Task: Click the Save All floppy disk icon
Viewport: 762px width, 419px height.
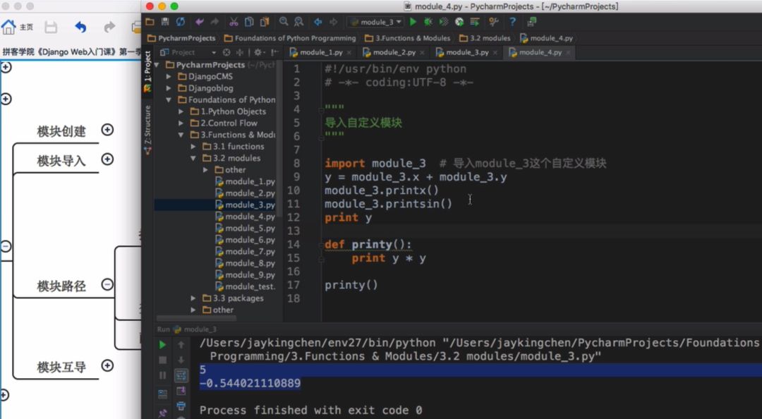Action: [165, 22]
